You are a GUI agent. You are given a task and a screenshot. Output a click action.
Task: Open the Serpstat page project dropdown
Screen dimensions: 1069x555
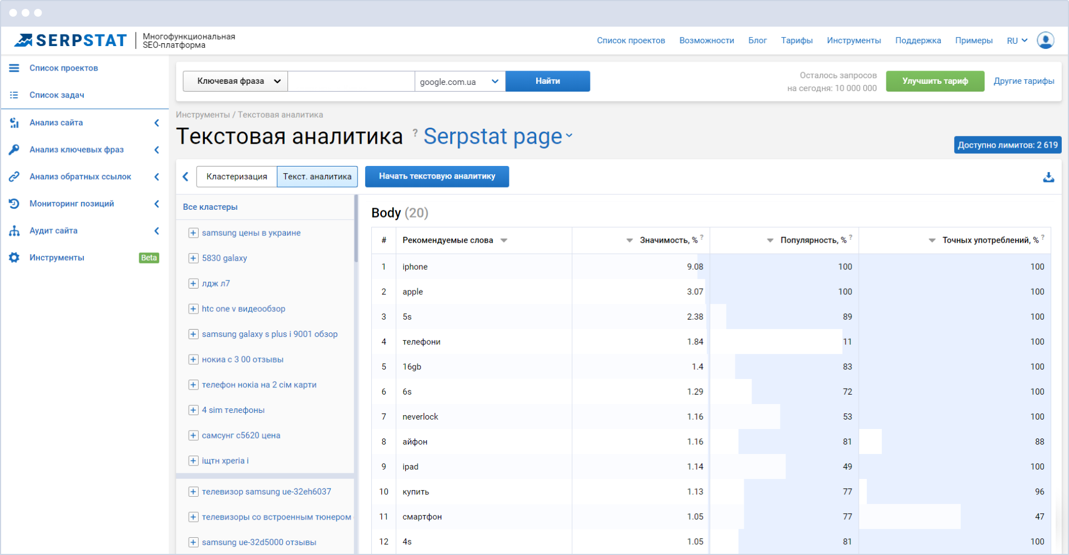point(498,137)
